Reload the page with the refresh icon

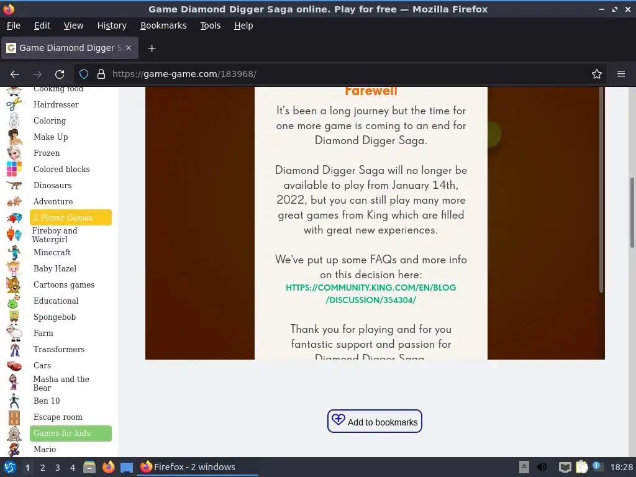pos(60,75)
